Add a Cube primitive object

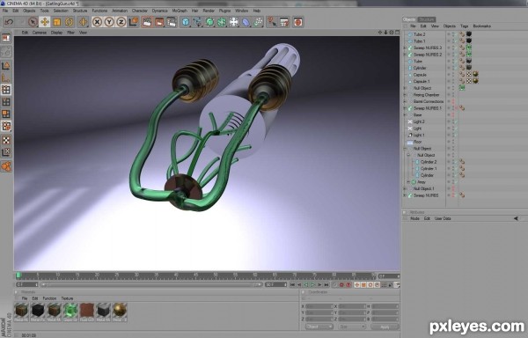coord(186,22)
